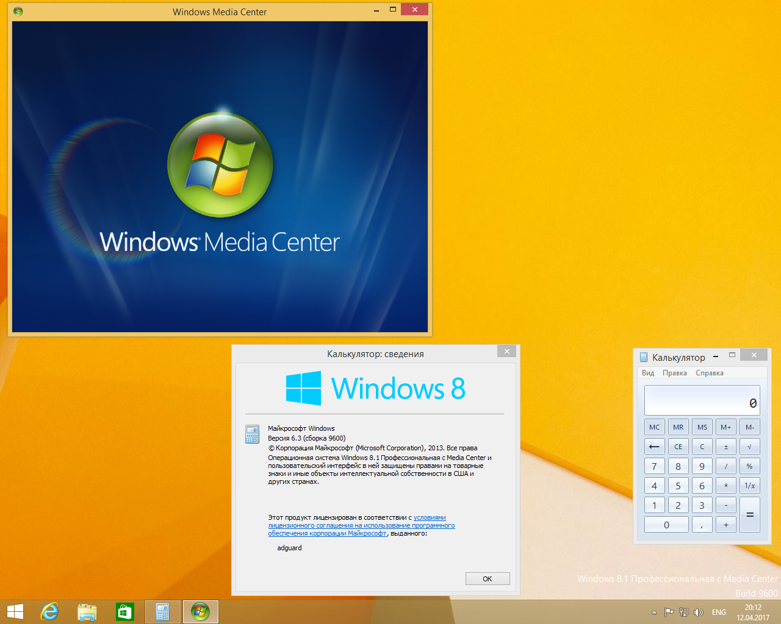Click M+ memory add key
This screenshot has height=624, width=781.
726,427
